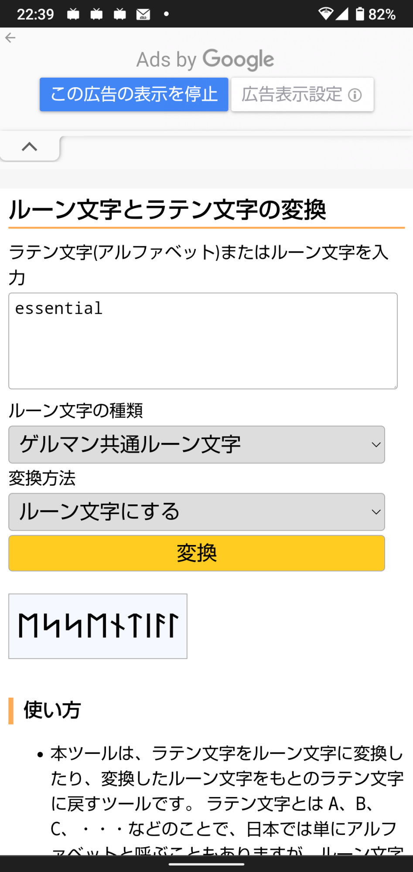
Task: Click the ad settings info icon
Action: pyautogui.click(x=355, y=95)
